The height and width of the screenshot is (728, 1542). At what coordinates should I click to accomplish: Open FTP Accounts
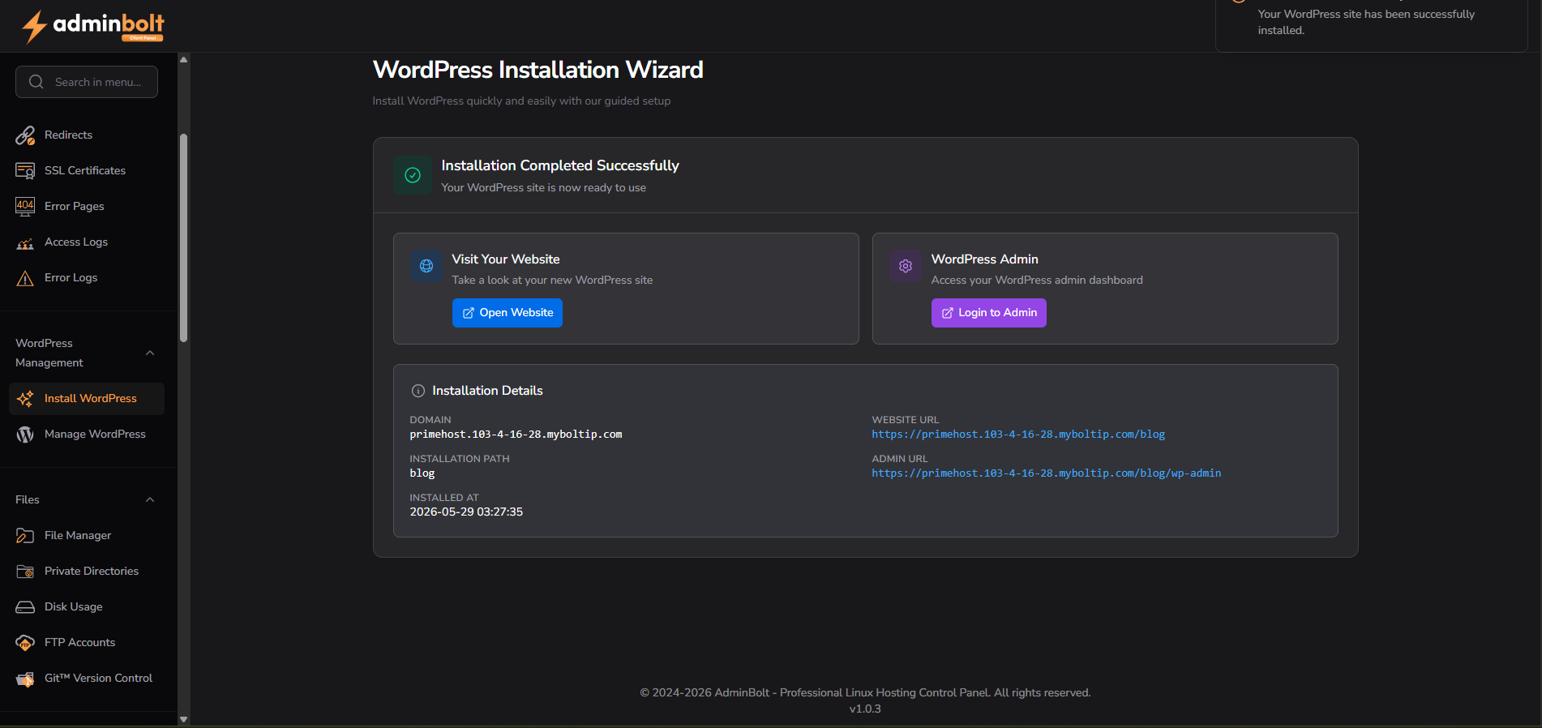click(87, 643)
